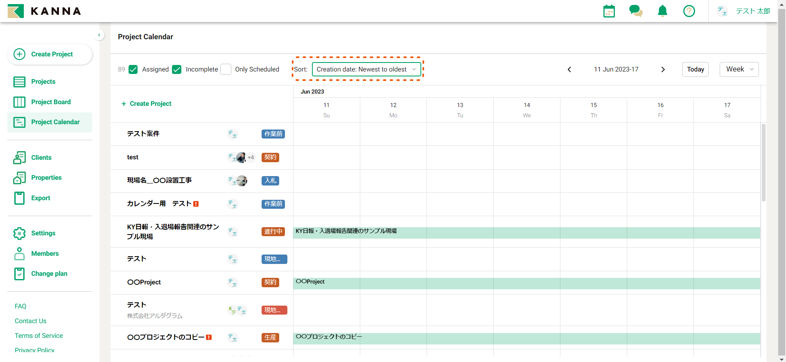Viewport: 786px width, 362px height.
Task: Click the green OOProject schedule bar
Action: click(526, 284)
